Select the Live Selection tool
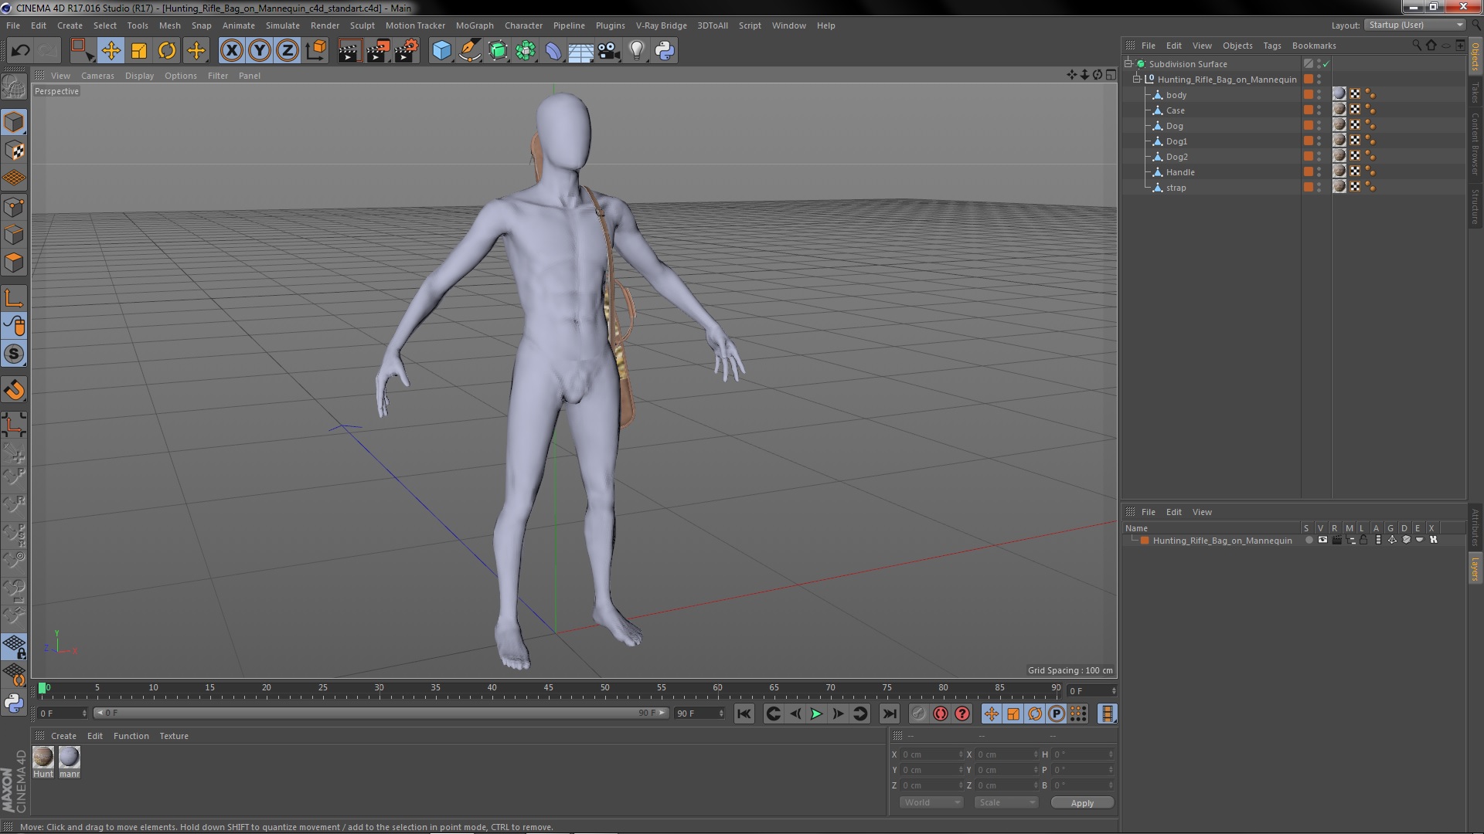 pyautogui.click(x=82, y=51)
